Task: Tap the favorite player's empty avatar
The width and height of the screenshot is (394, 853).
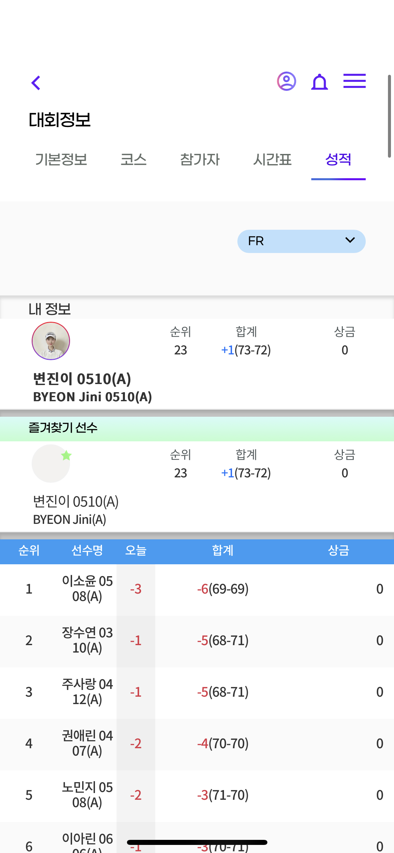Action: 51,464
